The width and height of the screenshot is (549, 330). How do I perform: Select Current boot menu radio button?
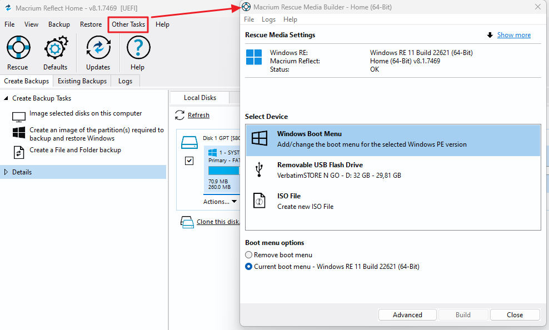[248, 267]
